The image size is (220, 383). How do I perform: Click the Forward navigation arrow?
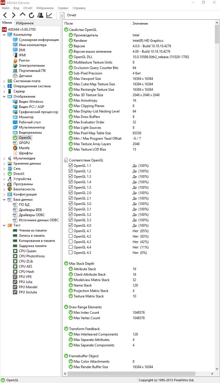[x=14, y=15]
